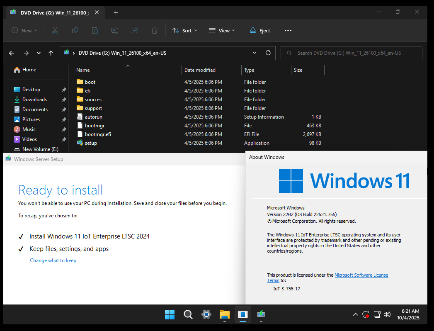The image size is (434, 331).
Task: Click the Windows Update tray icon
Action: [x=366, y=314]
